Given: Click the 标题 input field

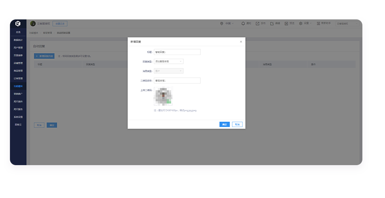Looking at the screenshot, I should point(177,52).
